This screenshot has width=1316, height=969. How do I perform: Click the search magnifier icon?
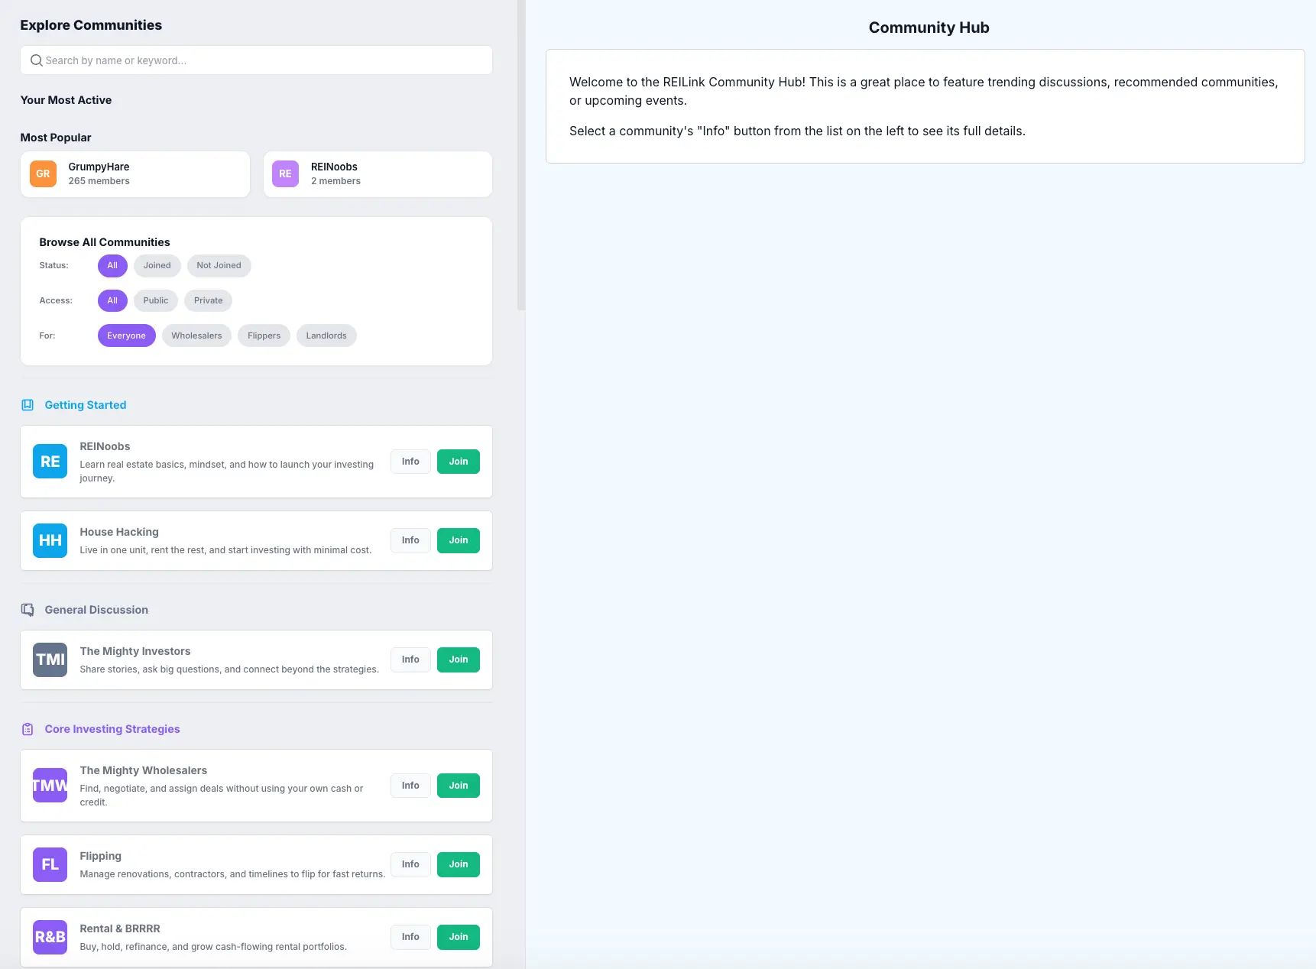tap(36, 60)
